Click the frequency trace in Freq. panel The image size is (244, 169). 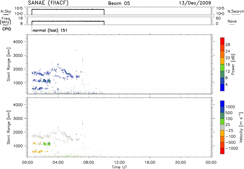pos(68,21)
